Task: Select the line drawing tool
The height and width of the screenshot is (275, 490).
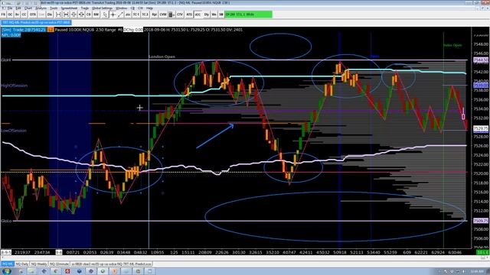Action: [120, 15]
